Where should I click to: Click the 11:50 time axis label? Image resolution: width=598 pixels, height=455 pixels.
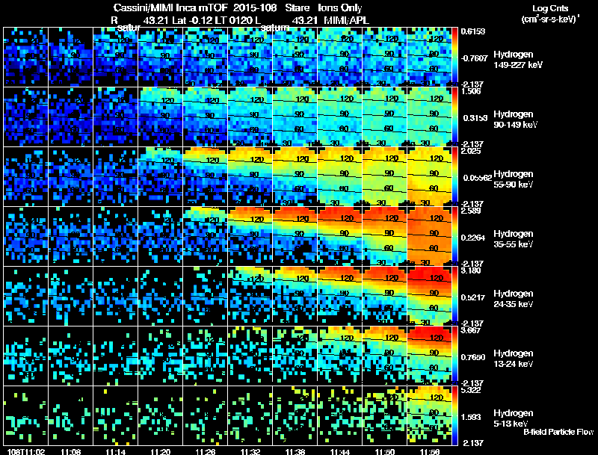click(385, 451)
